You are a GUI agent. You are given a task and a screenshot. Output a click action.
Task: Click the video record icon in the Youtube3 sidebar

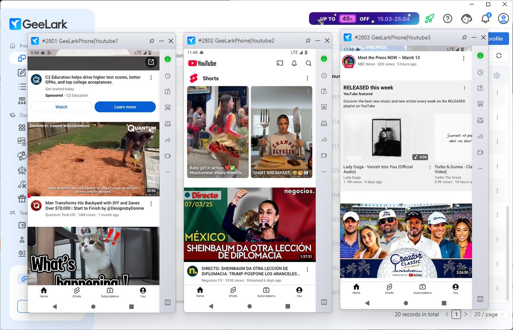(480, 152)
